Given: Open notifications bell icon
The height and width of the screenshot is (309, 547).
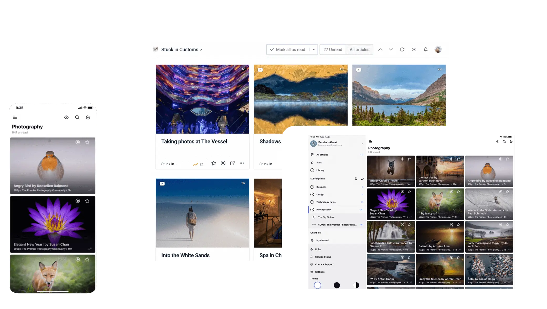Looking at the screenshot, I should point(426,50).
